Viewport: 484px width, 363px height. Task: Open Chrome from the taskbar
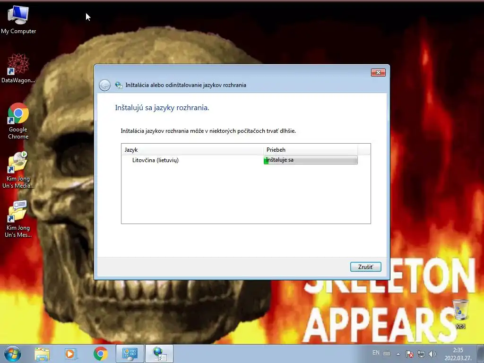[x=100, y=354]
